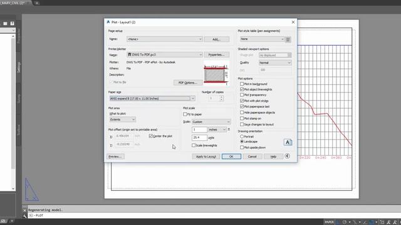Open the shaded viewport Quality dropdown

coord(275,62)
